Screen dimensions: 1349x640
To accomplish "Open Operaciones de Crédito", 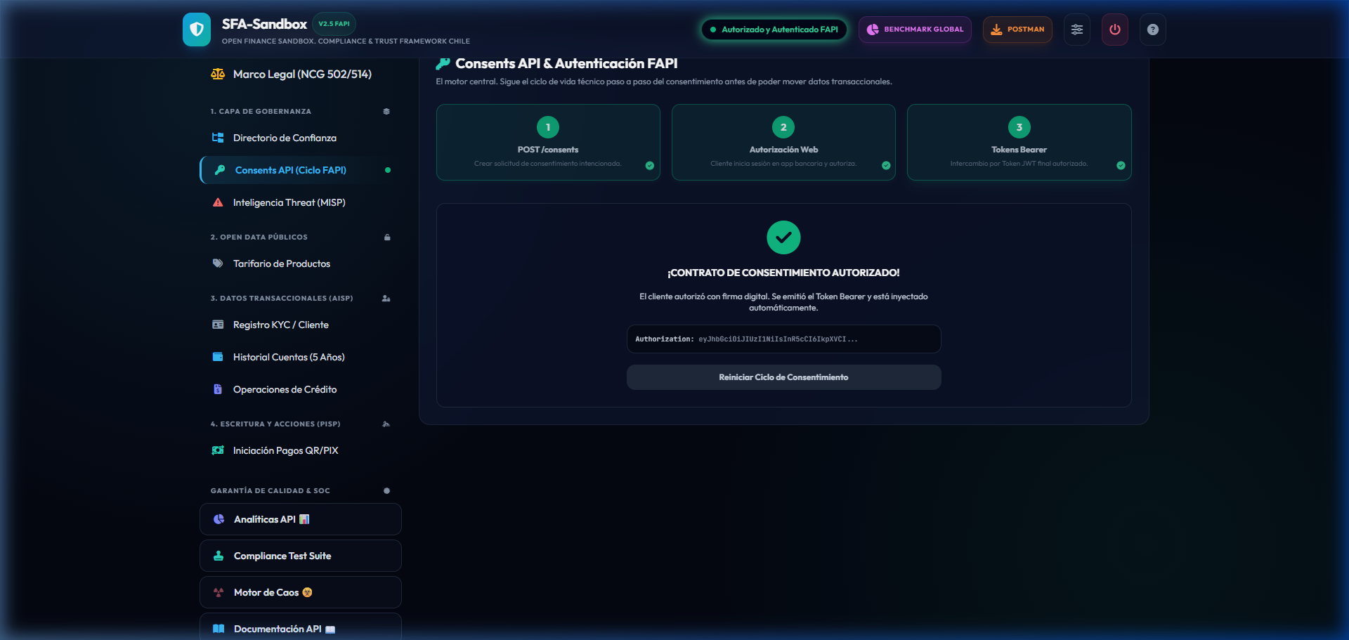I will tap(301, 389).
